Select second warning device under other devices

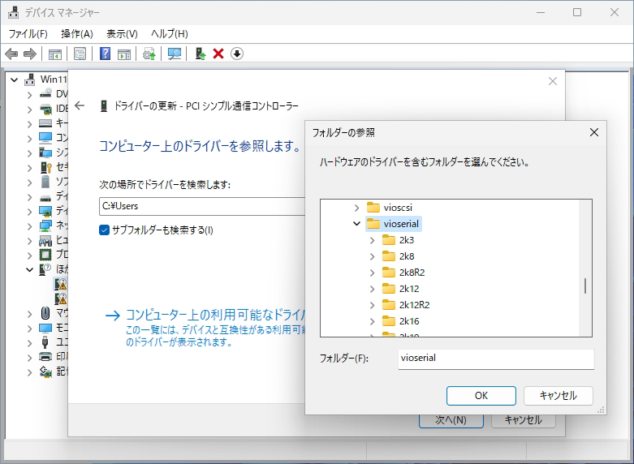(61, 299)
